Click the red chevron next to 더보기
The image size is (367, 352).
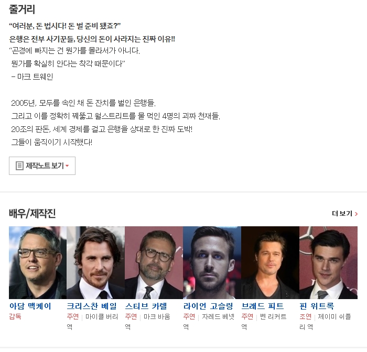[x=356, y=214]
